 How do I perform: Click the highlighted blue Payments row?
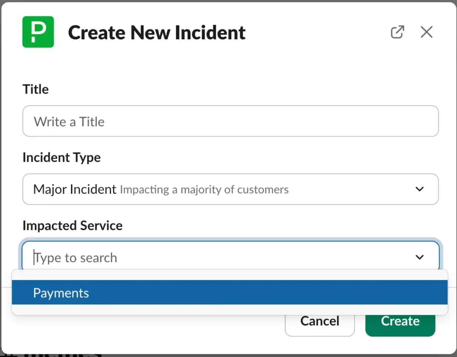pos(230,293)
